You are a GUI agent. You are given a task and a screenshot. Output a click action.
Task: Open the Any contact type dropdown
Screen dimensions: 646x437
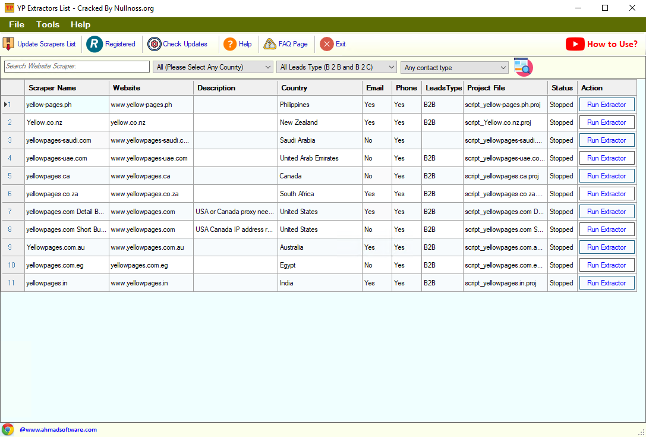455,68
